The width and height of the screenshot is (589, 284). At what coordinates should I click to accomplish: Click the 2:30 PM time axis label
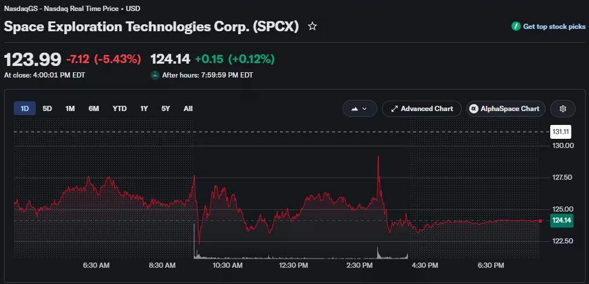tap(359, 265)
